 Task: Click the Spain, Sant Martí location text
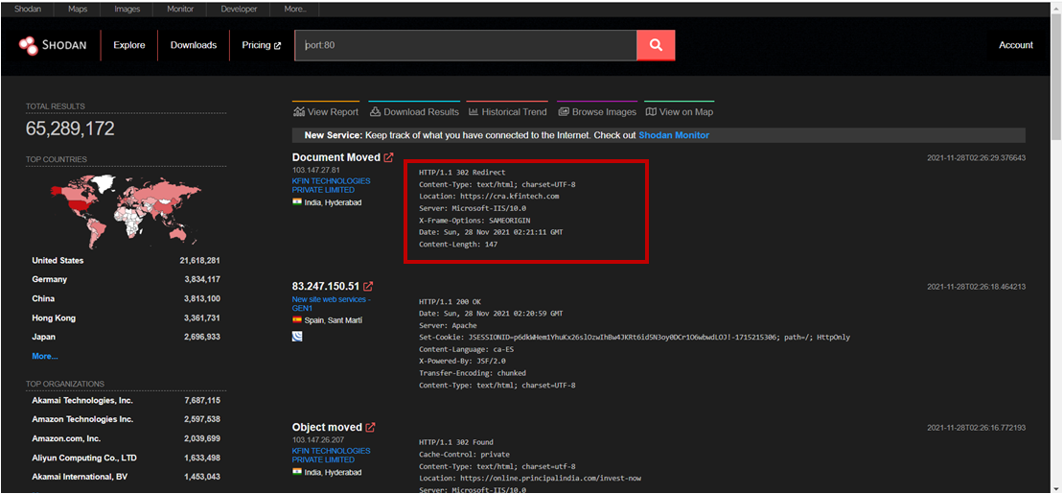coord(333,318)
